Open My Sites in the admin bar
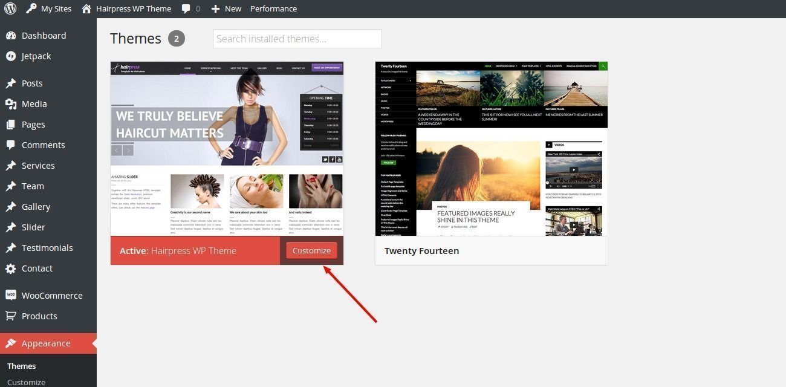 point(48,8)
